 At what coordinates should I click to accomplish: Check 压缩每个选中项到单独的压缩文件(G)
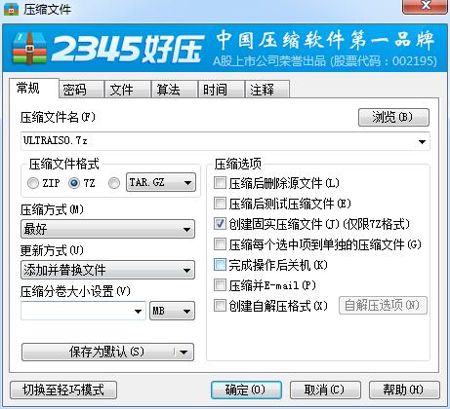pyautogui.click(x=220, y=244)
